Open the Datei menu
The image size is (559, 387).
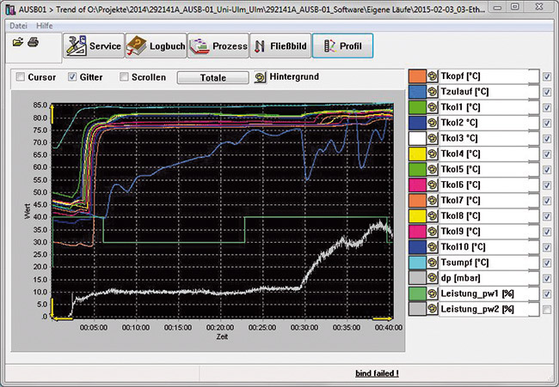pos(18,26)
